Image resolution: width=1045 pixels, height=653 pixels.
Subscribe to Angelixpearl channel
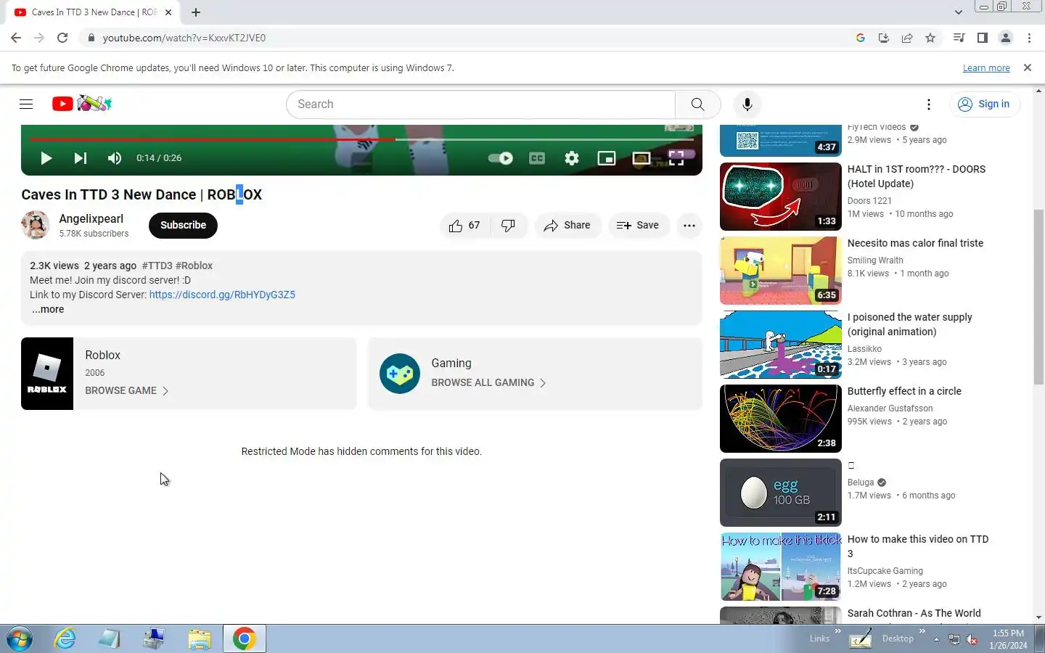(183, 225)
